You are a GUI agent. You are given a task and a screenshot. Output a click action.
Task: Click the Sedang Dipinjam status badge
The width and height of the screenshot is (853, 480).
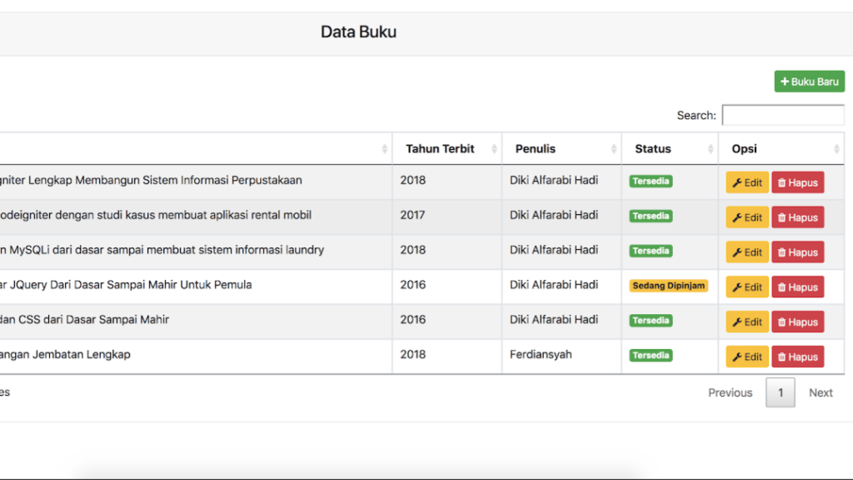[669, 286]
